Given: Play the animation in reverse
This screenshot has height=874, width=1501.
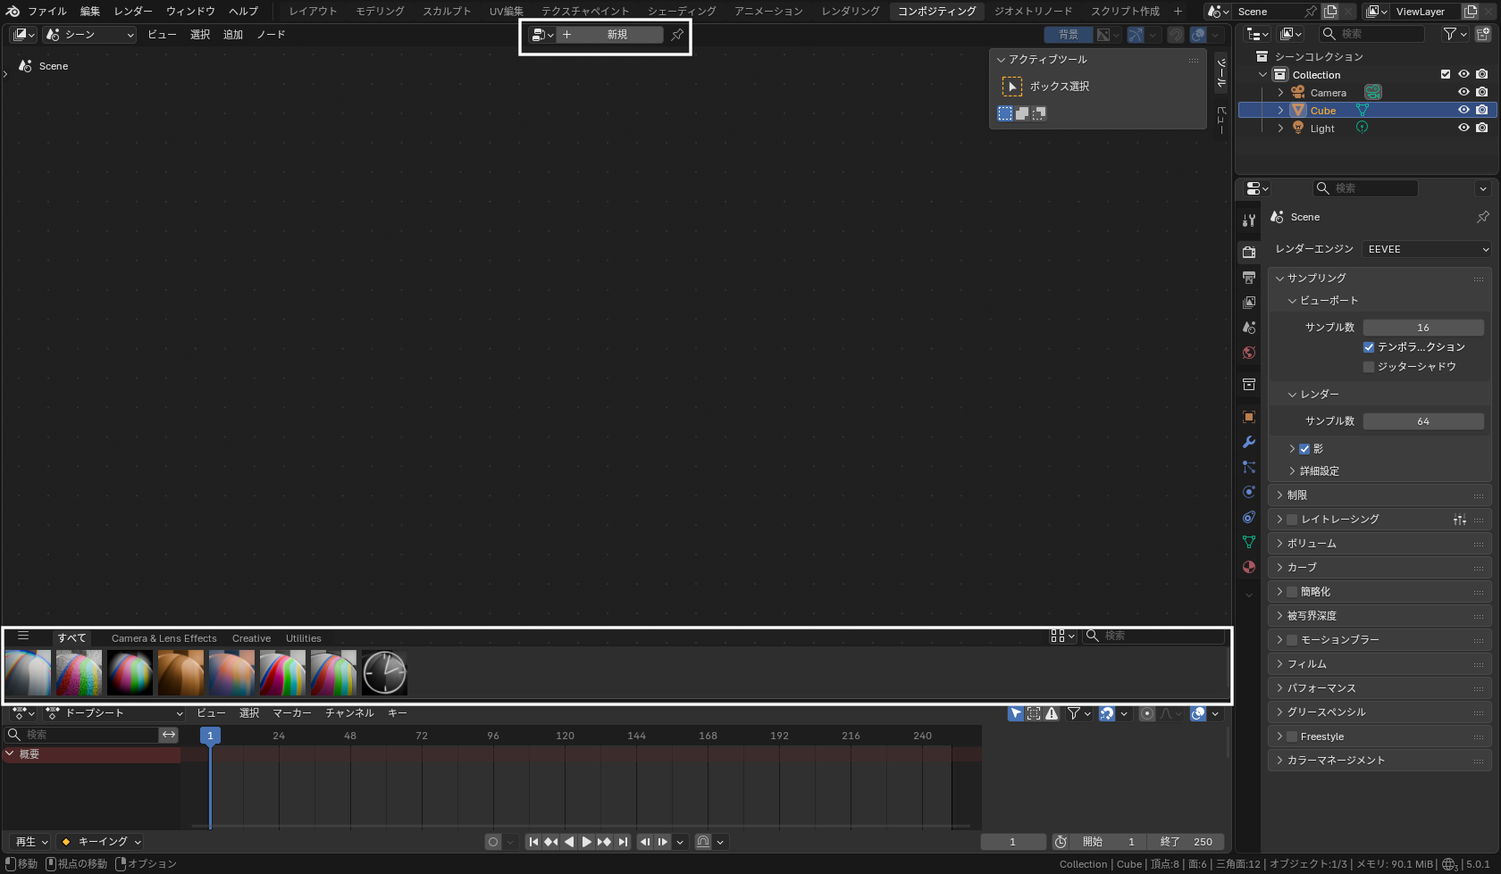Looking at the screenshot, I should click(569, 842).
